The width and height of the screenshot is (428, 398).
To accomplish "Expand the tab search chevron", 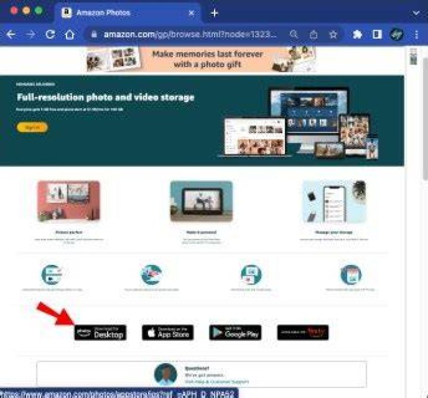I will point(416,13).
